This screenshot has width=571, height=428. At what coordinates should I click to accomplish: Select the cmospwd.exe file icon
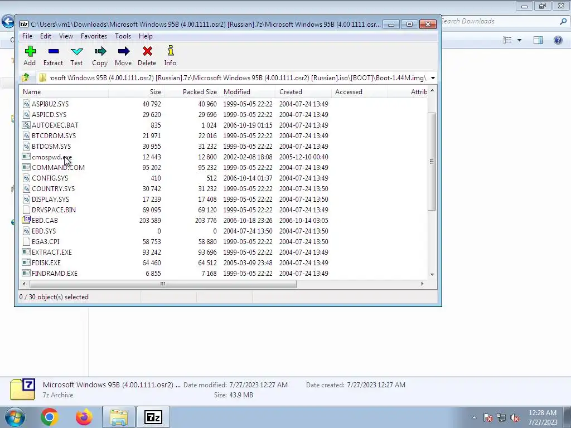pyautogui.click(x=26, y=157)
